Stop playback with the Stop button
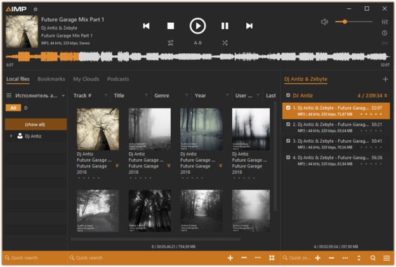Screen dimensions: 396x267 [x=170, y=26]
